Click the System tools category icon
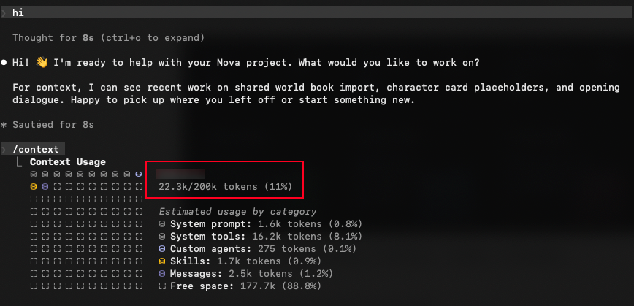Viewport: 634px width, 306px height. coord(162,237)
